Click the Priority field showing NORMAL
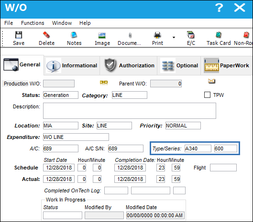Image resolution: width=253 pixels, height=222 pixels. (183, 126)
